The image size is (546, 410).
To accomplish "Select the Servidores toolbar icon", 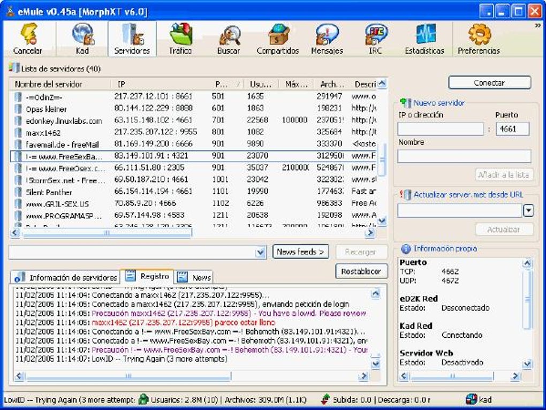I will pos(132,39).
